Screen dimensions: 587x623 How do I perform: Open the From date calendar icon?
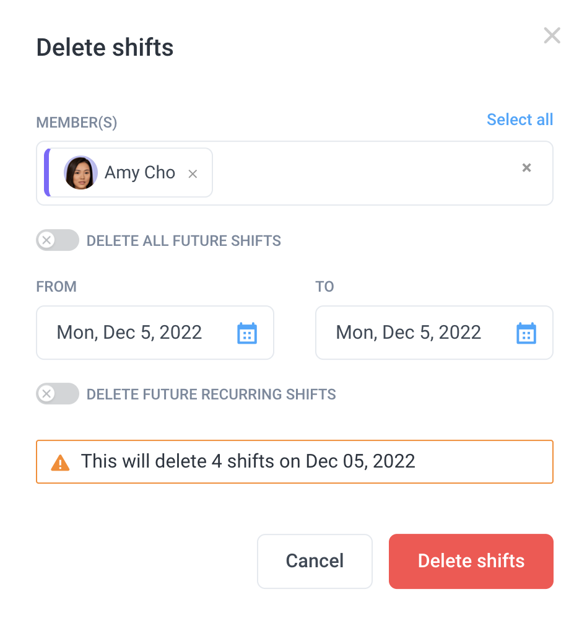coord(247,333)
